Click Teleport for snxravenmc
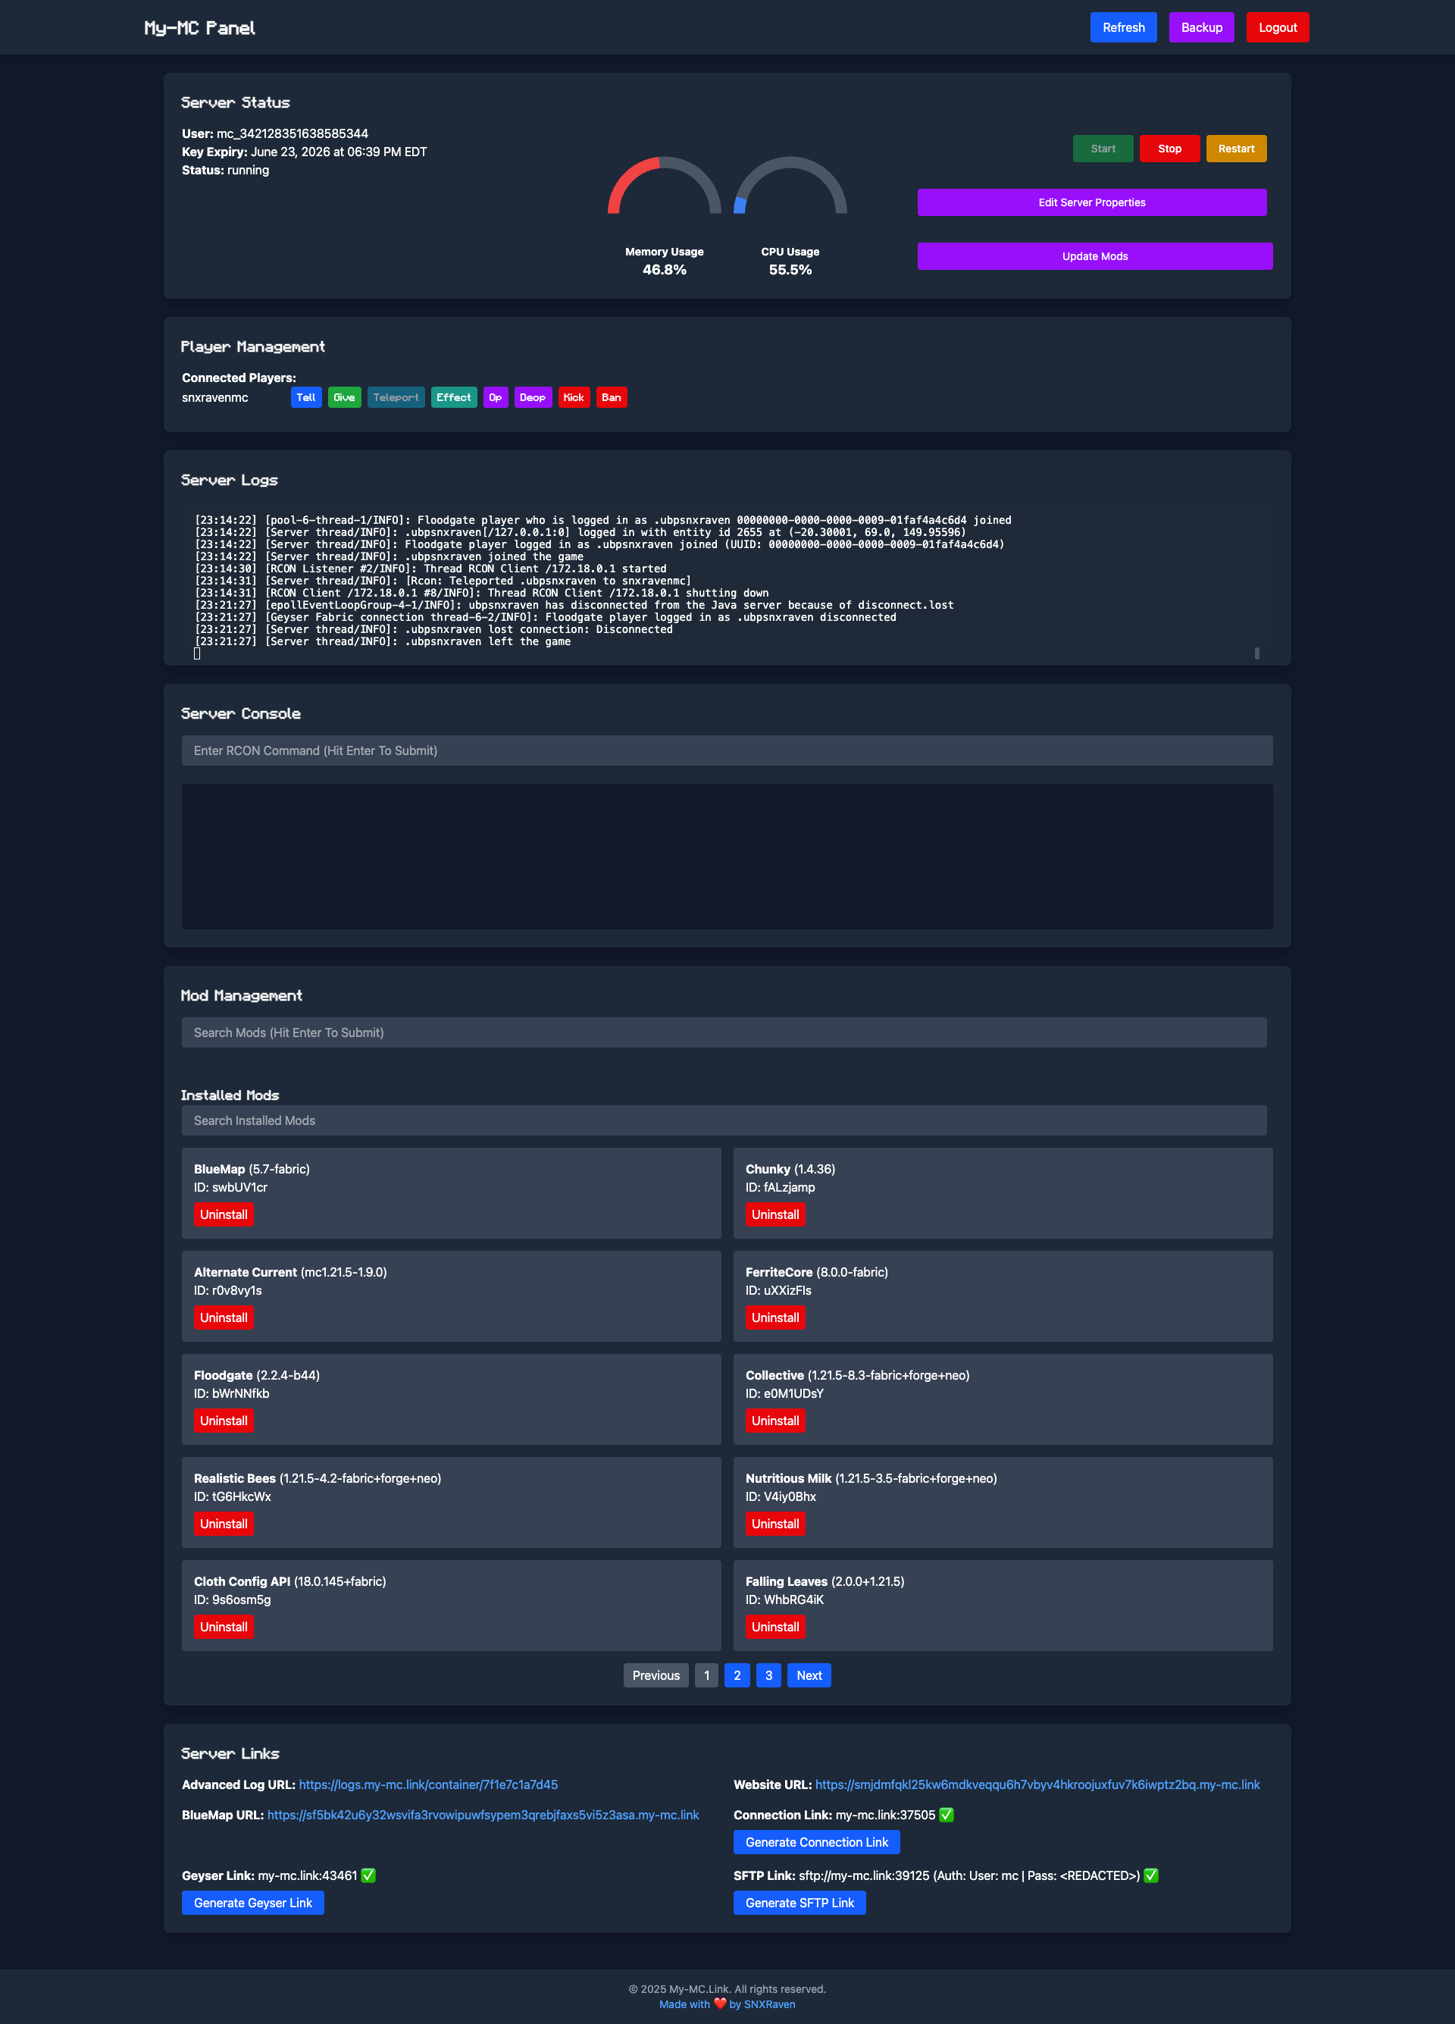The height and width of the screenshot is (2024, 1455). point(396,398)
